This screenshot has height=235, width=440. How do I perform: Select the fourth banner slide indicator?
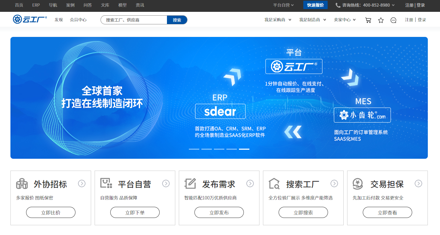[232, 149]
